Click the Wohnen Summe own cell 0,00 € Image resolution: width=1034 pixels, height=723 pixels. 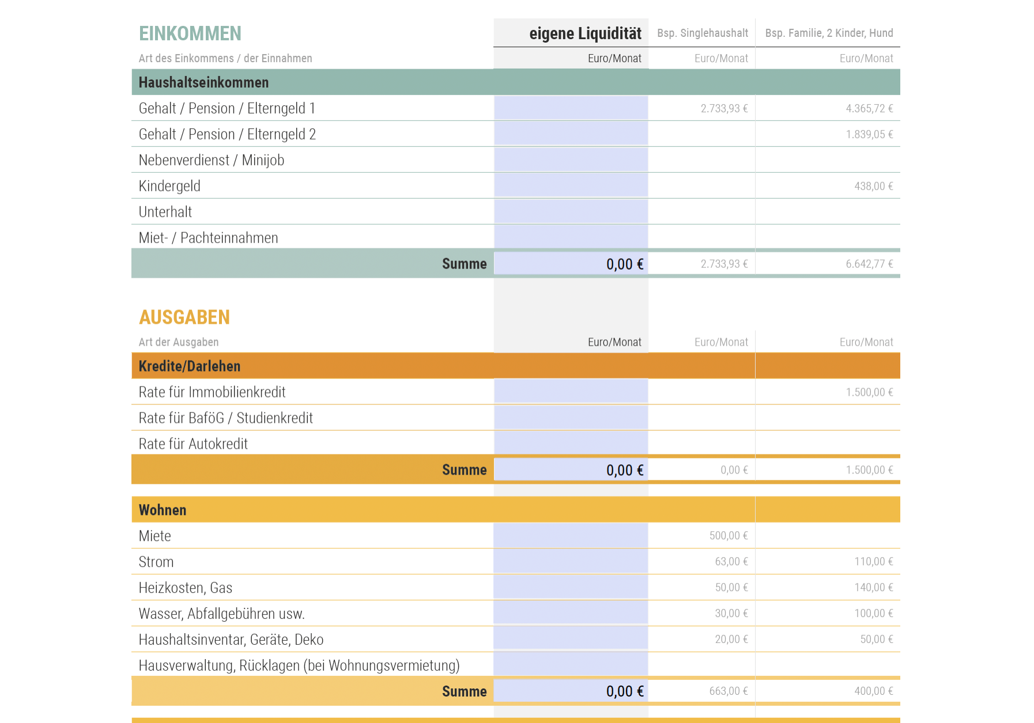[571, 691]
